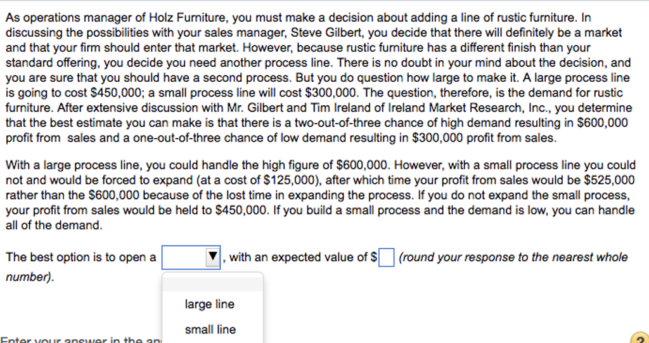Click the expected value input box

[386, 258]
